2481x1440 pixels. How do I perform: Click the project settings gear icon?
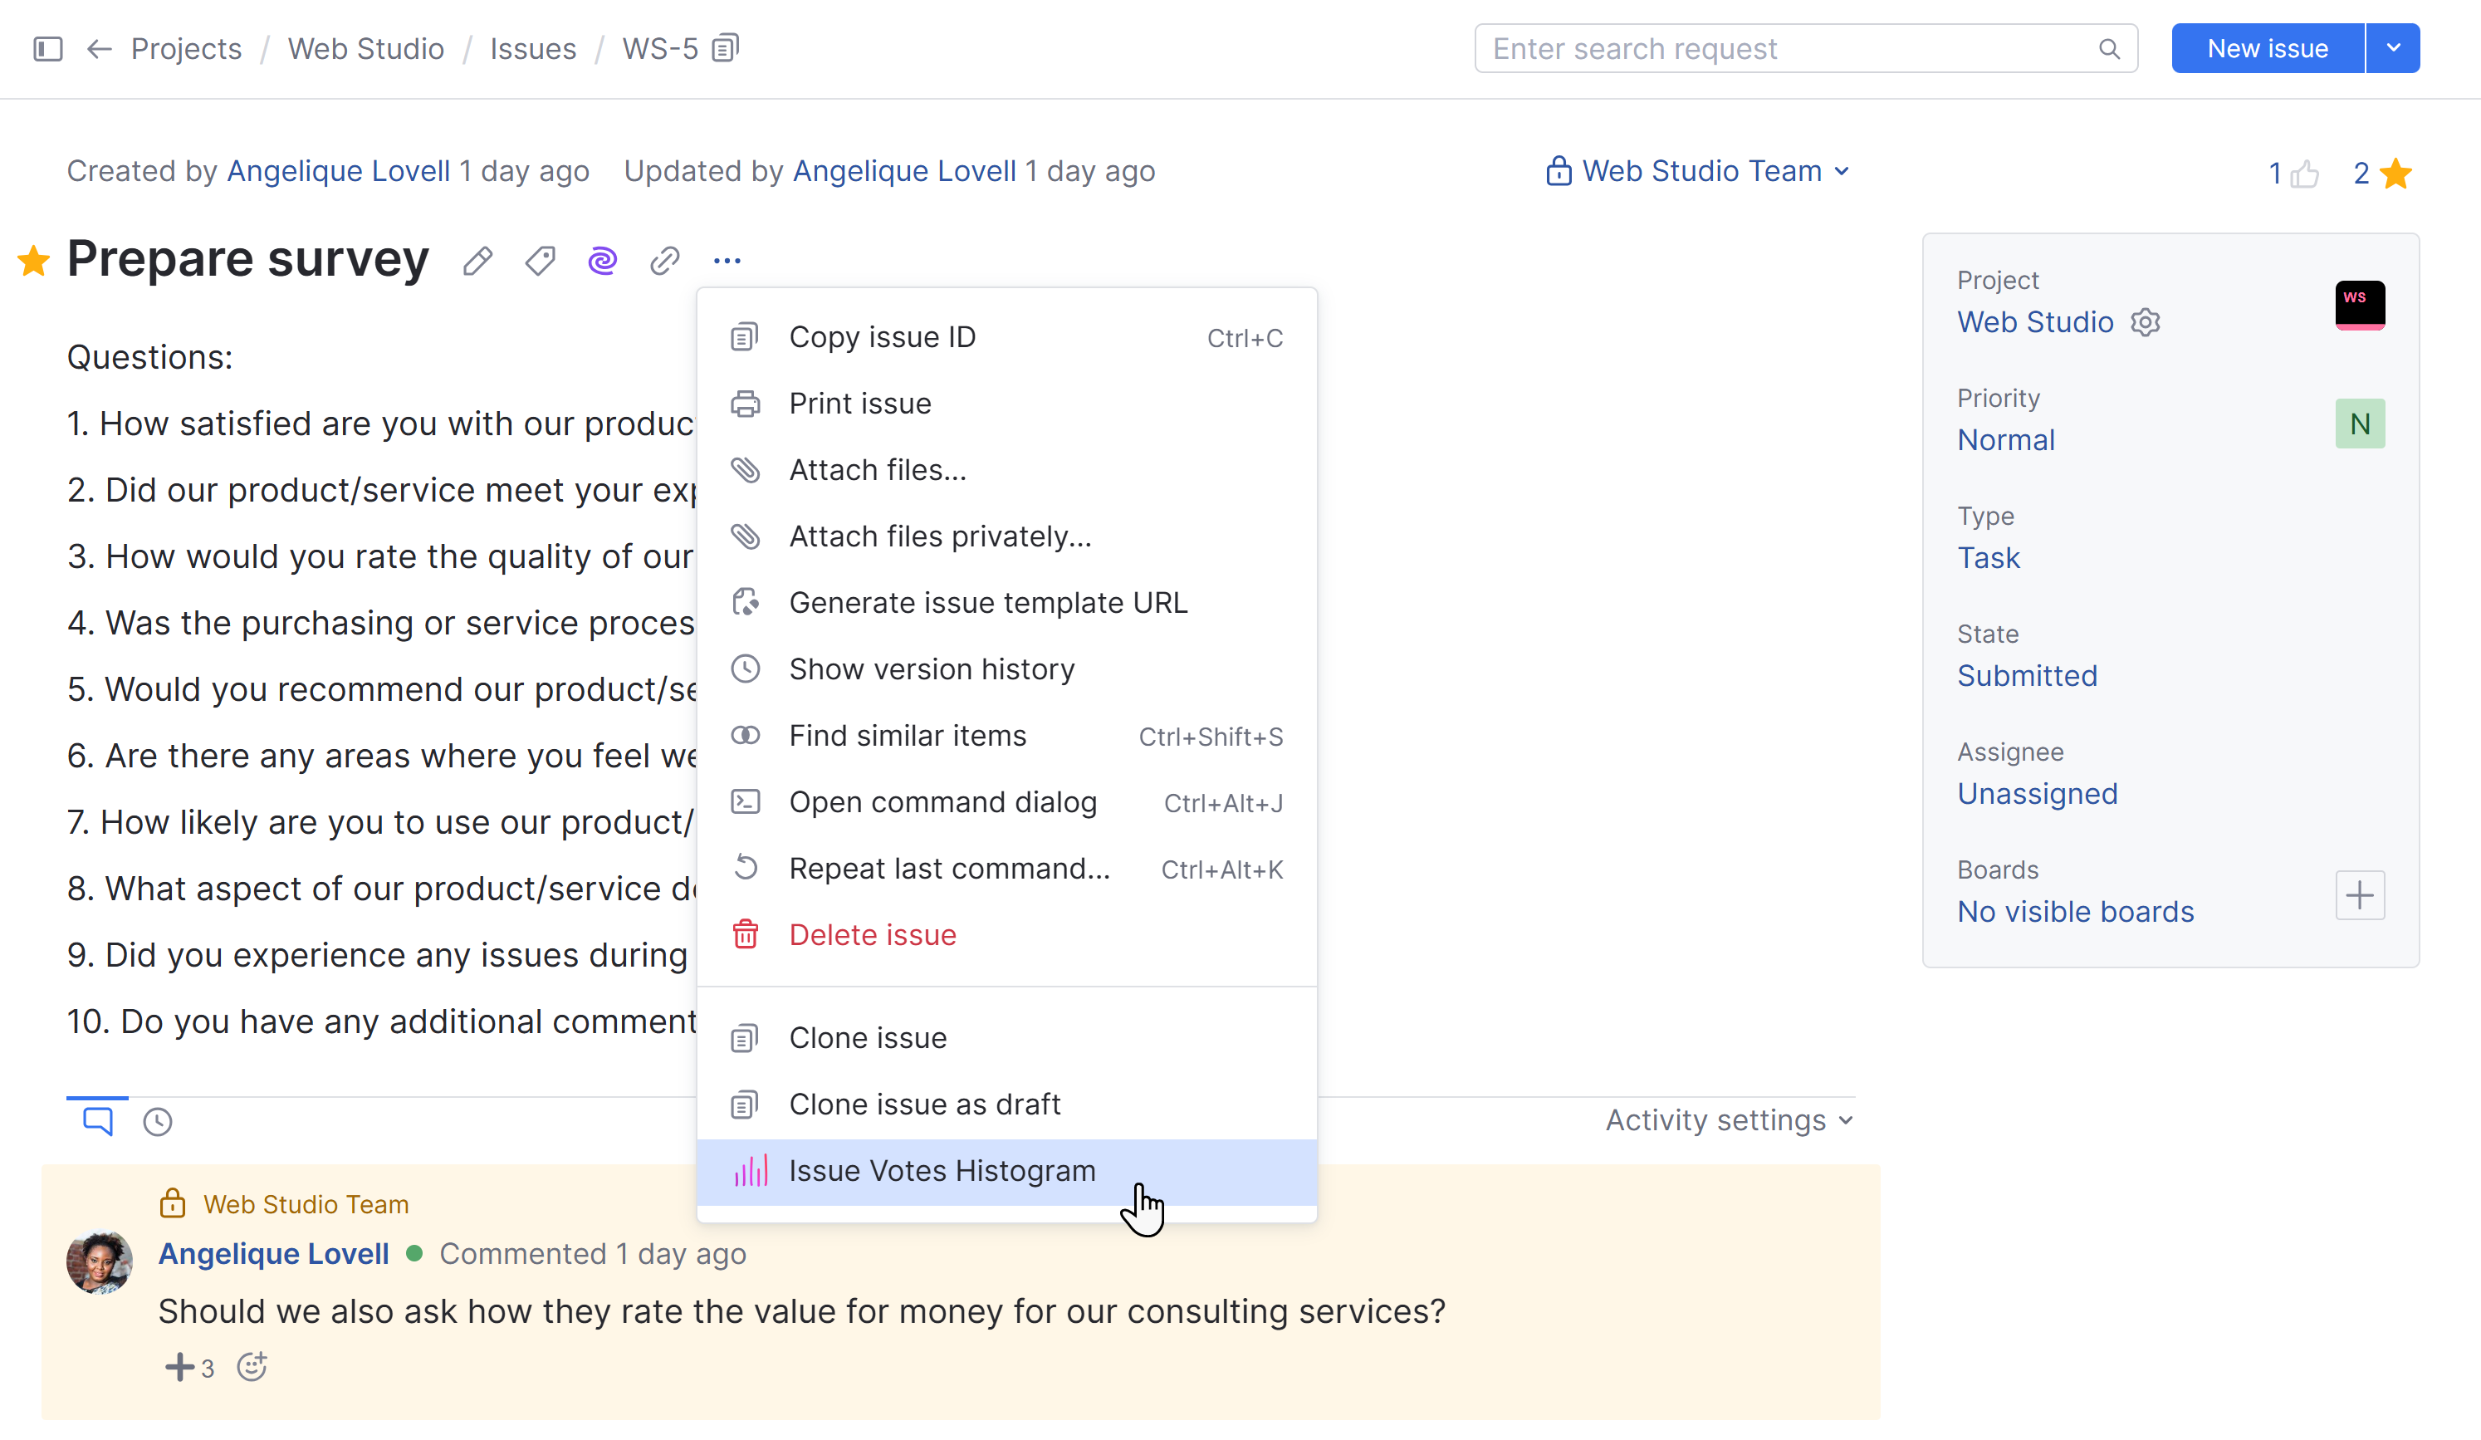click(2146, 322)
